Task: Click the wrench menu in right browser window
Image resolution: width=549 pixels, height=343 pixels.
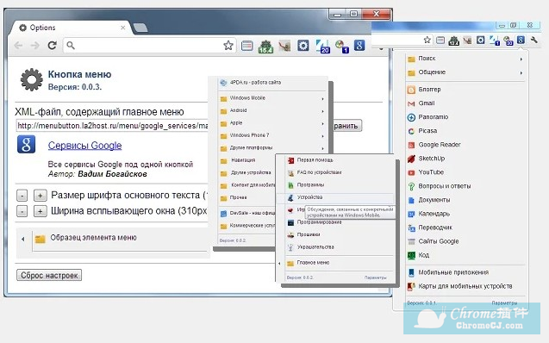Action: pos(534,40)
